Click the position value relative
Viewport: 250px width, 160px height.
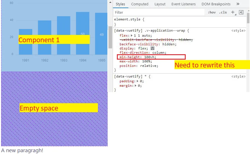pos(148,66)
